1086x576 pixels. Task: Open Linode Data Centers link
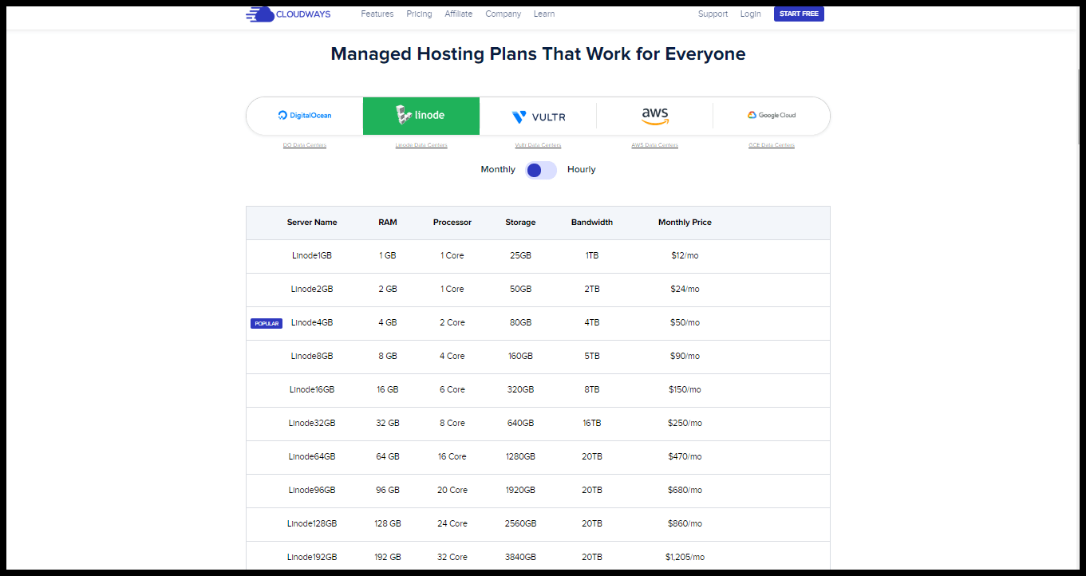click(421, 145)
